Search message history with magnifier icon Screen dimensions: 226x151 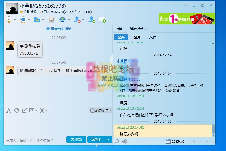(117, 141)
